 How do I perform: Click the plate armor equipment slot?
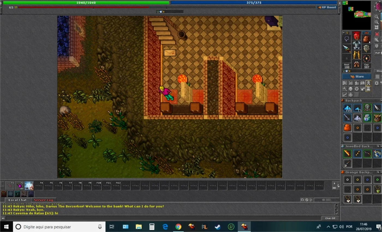(356, 45)
